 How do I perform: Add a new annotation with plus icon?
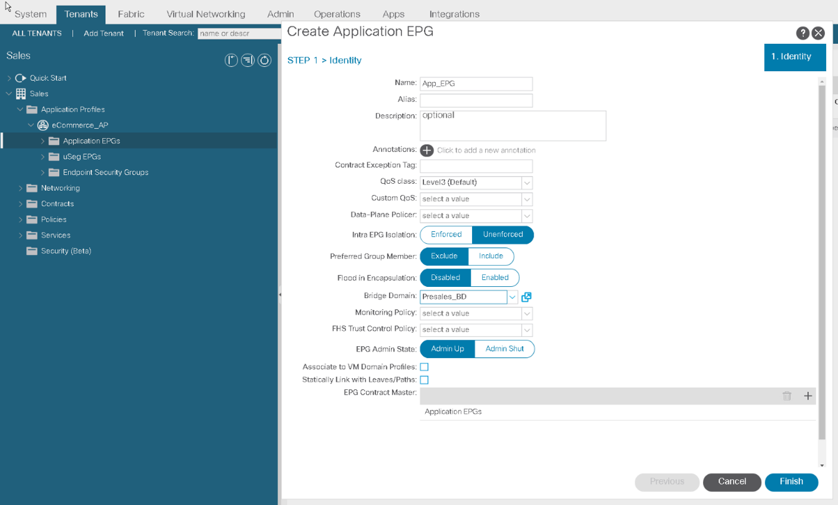pos(426,151)
